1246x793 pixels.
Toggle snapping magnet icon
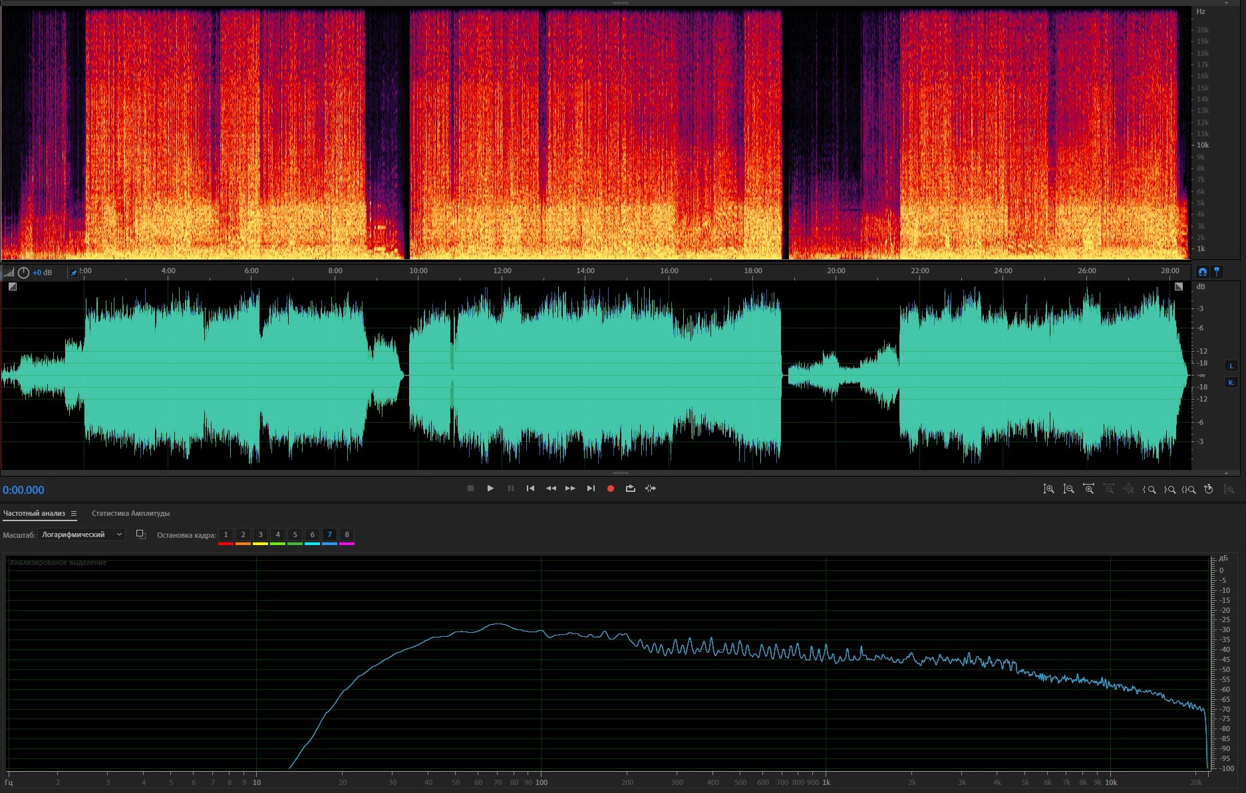[x=1202, y=272]
